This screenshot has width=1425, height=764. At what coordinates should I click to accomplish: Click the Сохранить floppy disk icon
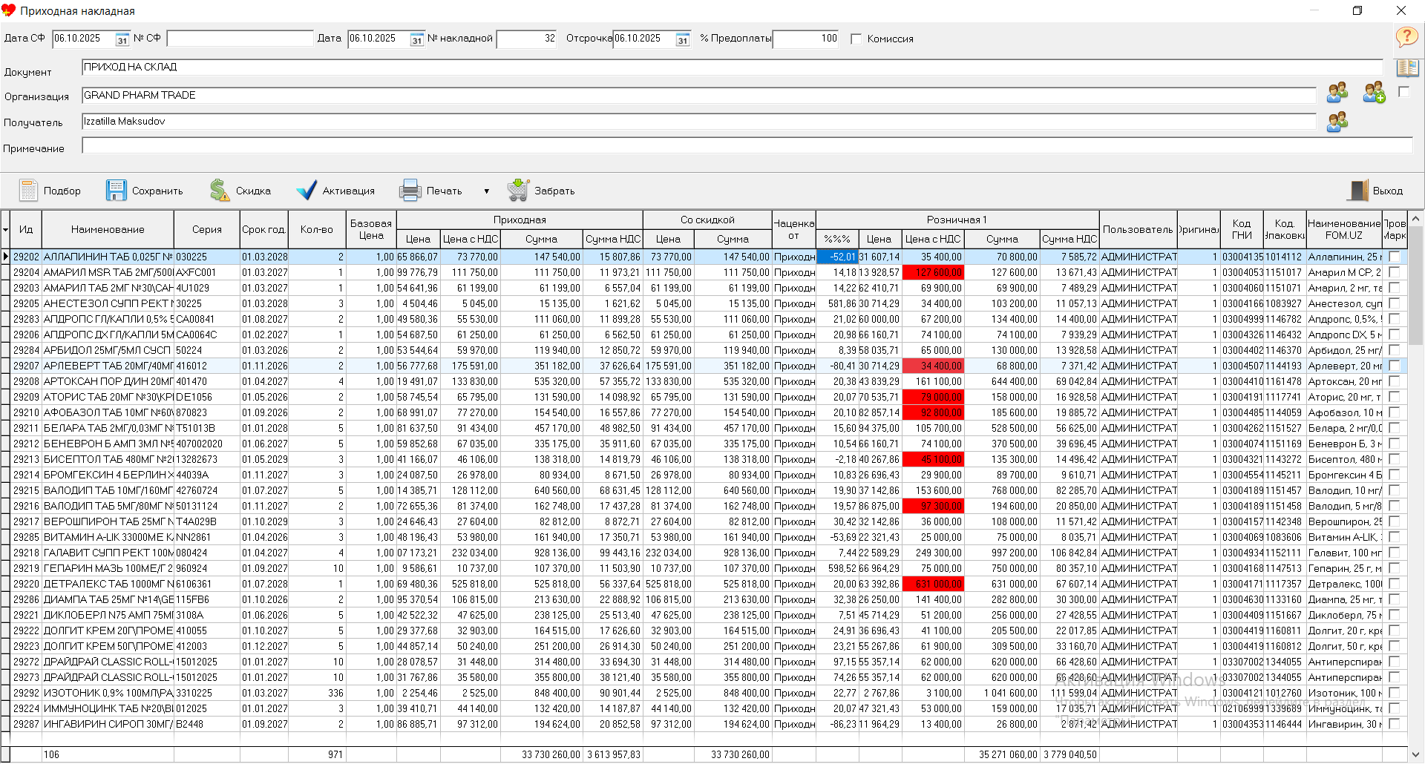click(117, 191)
